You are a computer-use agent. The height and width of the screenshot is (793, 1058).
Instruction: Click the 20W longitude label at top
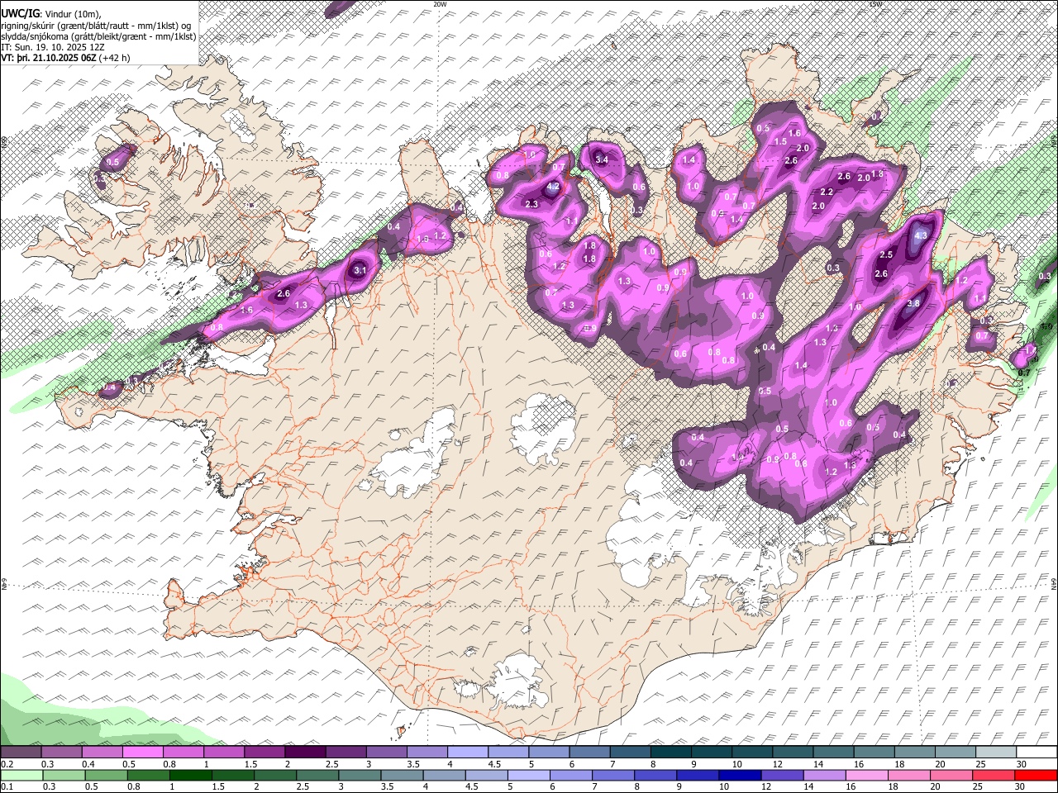(x=440, y=4)
